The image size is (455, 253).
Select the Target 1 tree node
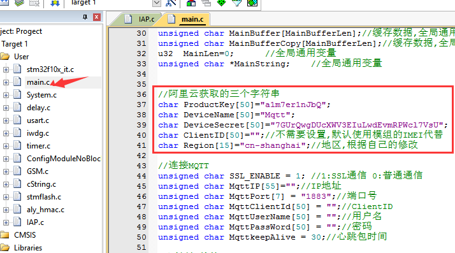click(14, 44)
